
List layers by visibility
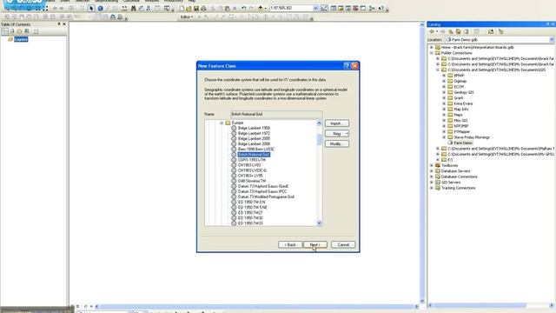(x=19, y=31)
